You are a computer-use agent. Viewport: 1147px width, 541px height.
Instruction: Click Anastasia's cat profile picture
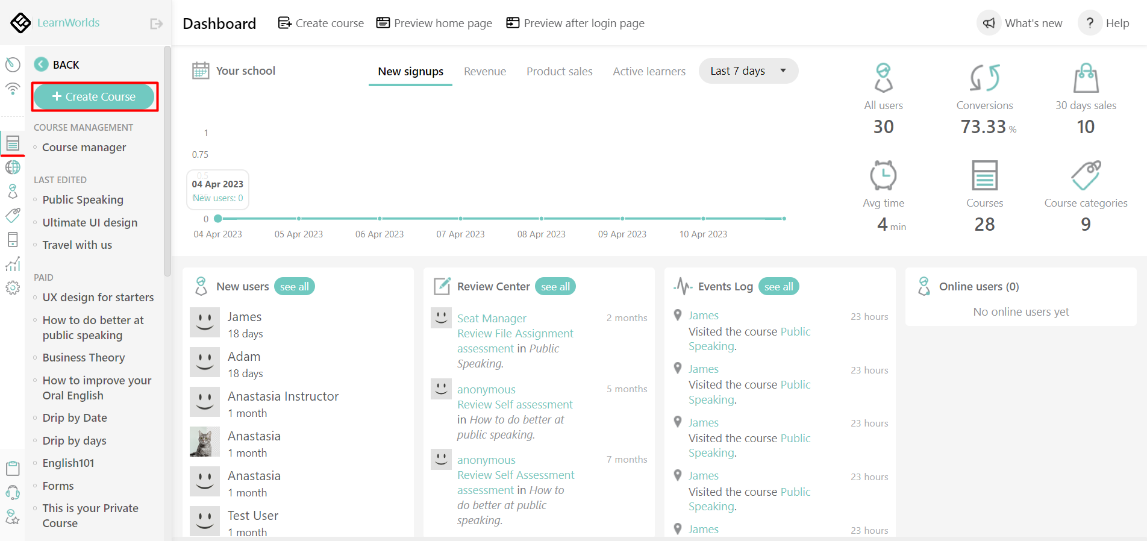point(205,442)
